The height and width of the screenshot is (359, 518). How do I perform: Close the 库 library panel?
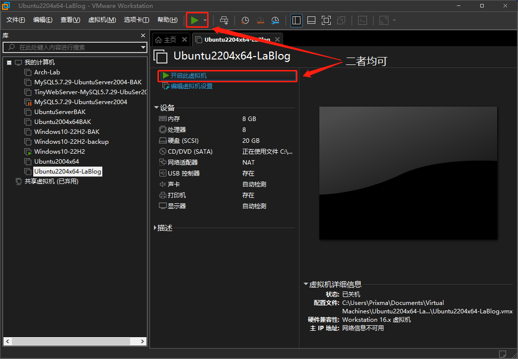coord(143,35)
